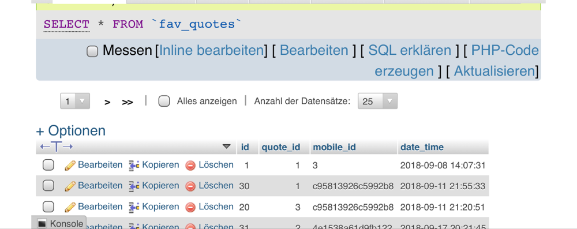577x229 pixels.
Task: Click the Aktualisieren link
Action: coord(494,71)
